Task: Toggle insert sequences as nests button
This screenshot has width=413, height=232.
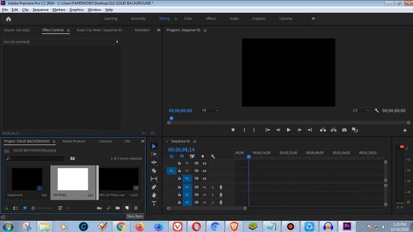Action: tap(172, 156)
